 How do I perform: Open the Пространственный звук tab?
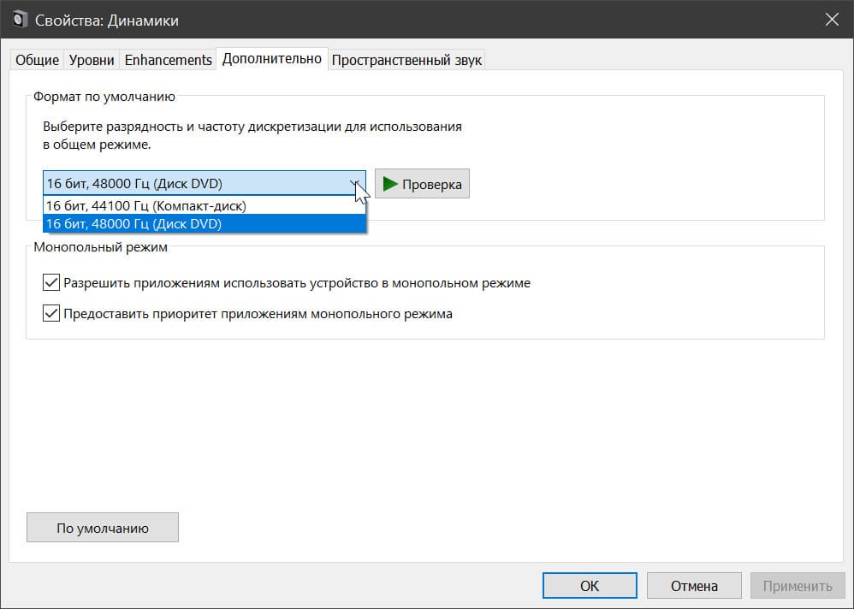pyautogui.click(x=406, y=60)
